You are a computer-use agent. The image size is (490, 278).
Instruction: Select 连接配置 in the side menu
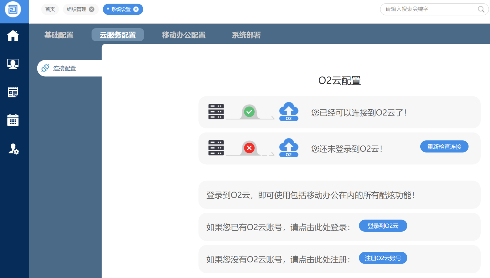tap(65, 68)
